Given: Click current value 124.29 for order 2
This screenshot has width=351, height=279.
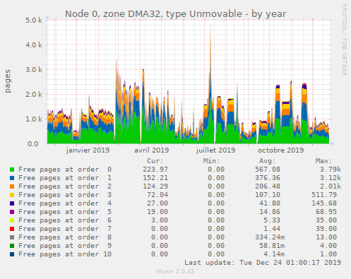Looking at the screenshot, I should click(155, 186).
